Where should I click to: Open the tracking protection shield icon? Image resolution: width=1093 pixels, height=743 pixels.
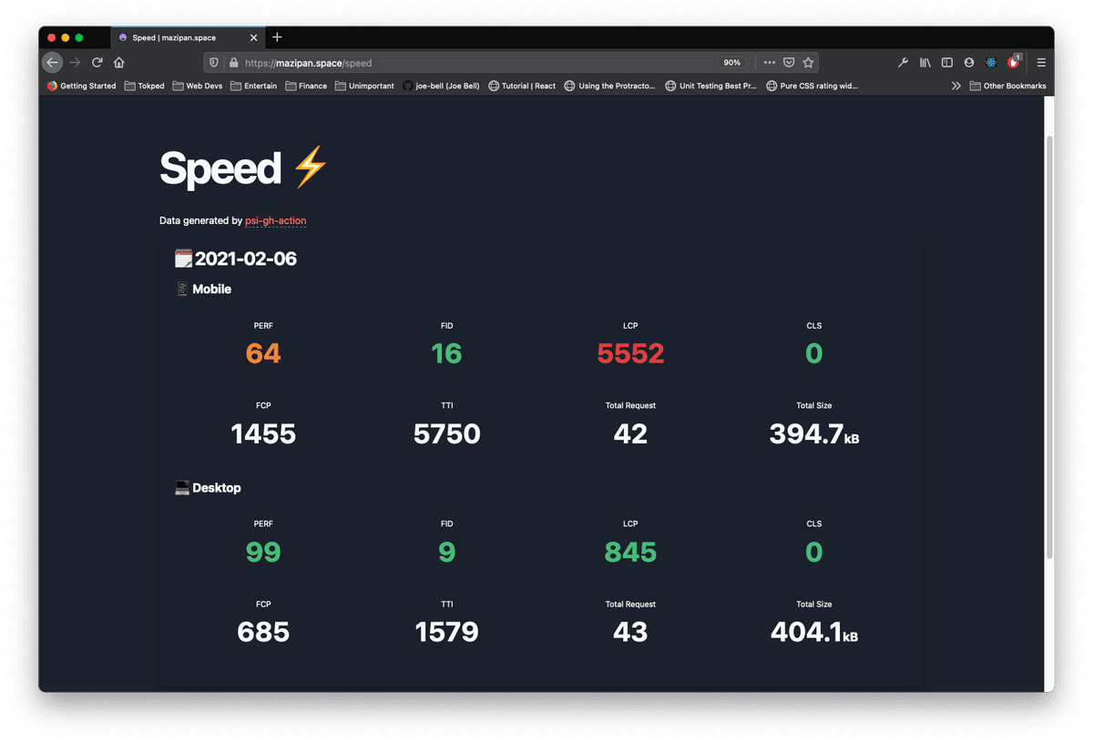pos(214,63)
